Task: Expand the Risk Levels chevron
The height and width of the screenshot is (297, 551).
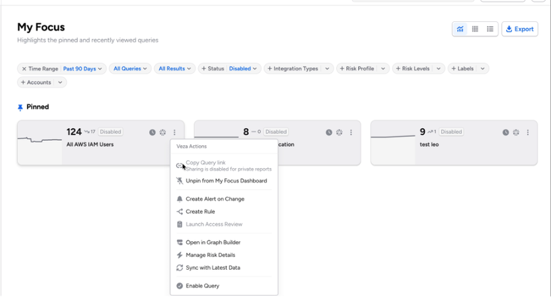Action: (439, 69)
